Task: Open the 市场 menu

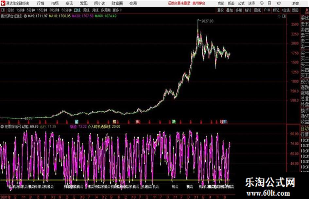Action: click(55, 3)
